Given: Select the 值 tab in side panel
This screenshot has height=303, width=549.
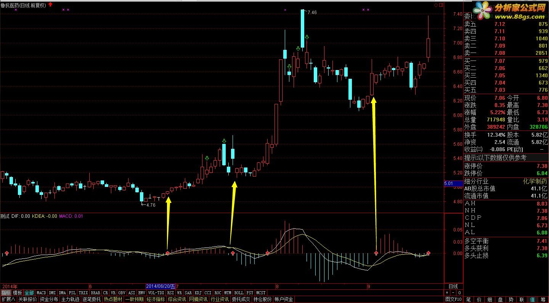Looking at the screenshot, I should click(x=532, y=300).
